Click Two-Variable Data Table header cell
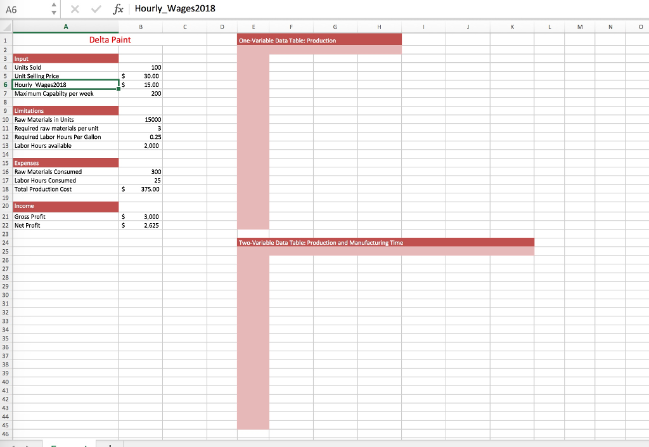The width and height of the screenshot is (649, 447). point(386,243)
